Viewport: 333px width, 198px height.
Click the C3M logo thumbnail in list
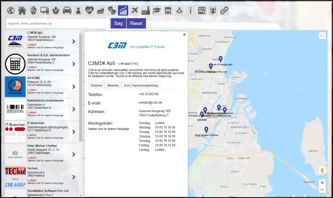click(15, 41)
